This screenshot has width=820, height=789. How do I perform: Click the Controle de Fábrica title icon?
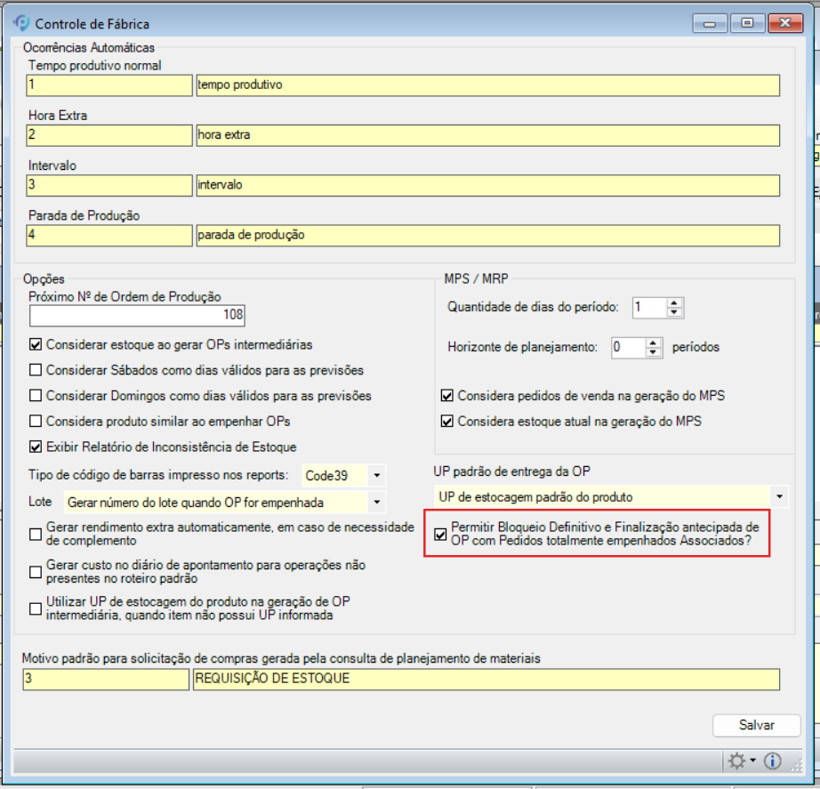(x=22, y=23)
